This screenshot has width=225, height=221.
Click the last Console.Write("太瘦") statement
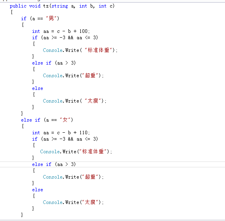pyautogui.click(x=73, y=202)
